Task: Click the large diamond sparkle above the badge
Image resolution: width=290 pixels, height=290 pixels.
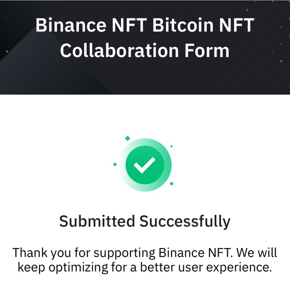Action: coord(128,138)
